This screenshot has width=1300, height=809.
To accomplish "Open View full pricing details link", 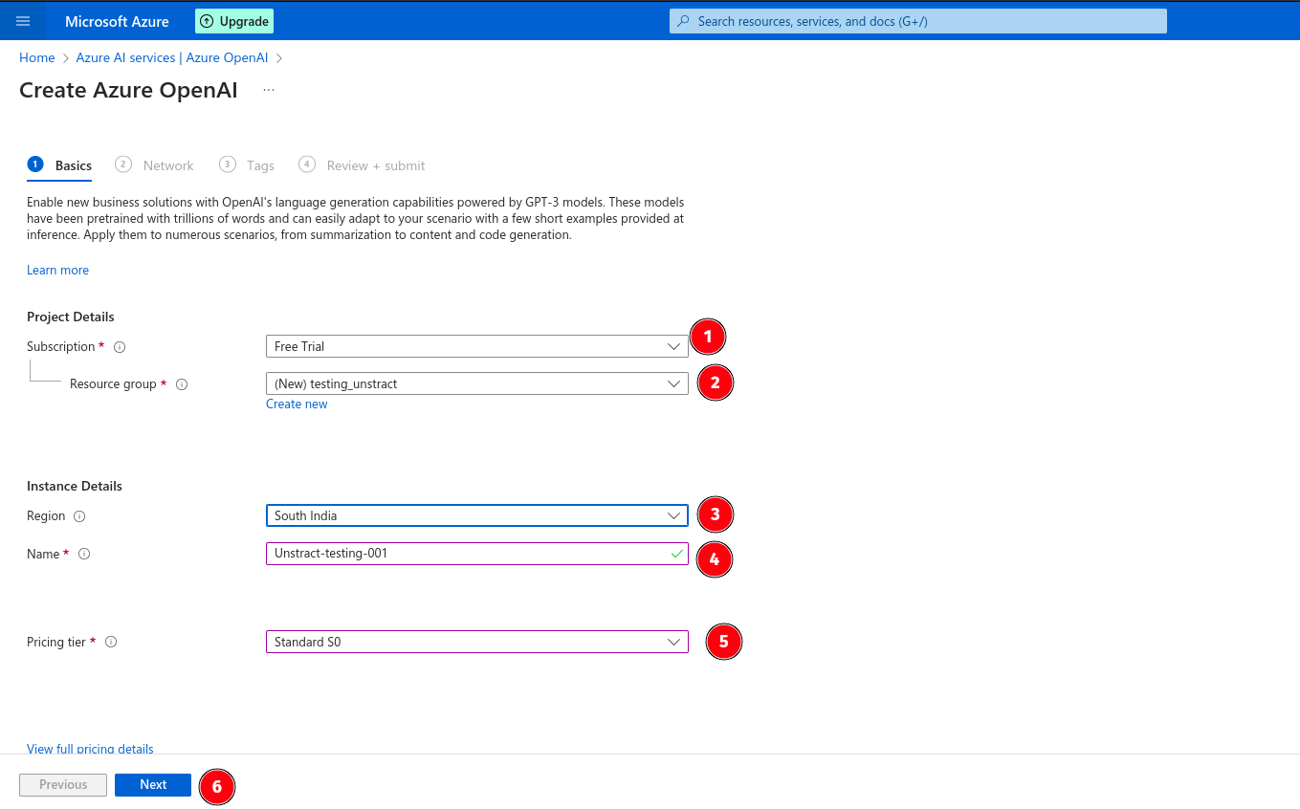I will pyautogui.click(x=90, y=749).
